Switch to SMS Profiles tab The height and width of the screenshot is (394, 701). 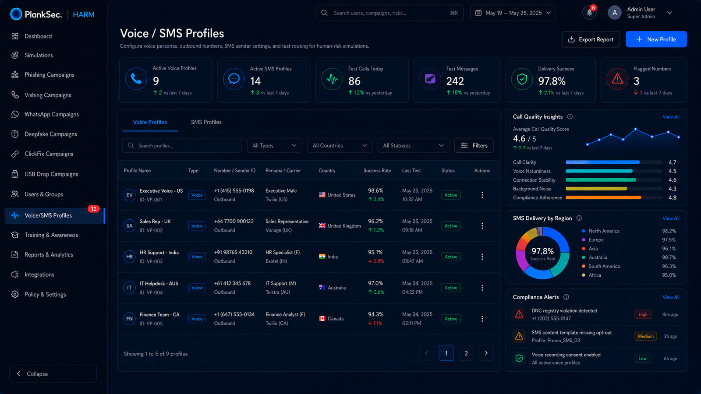click(206, 122)
